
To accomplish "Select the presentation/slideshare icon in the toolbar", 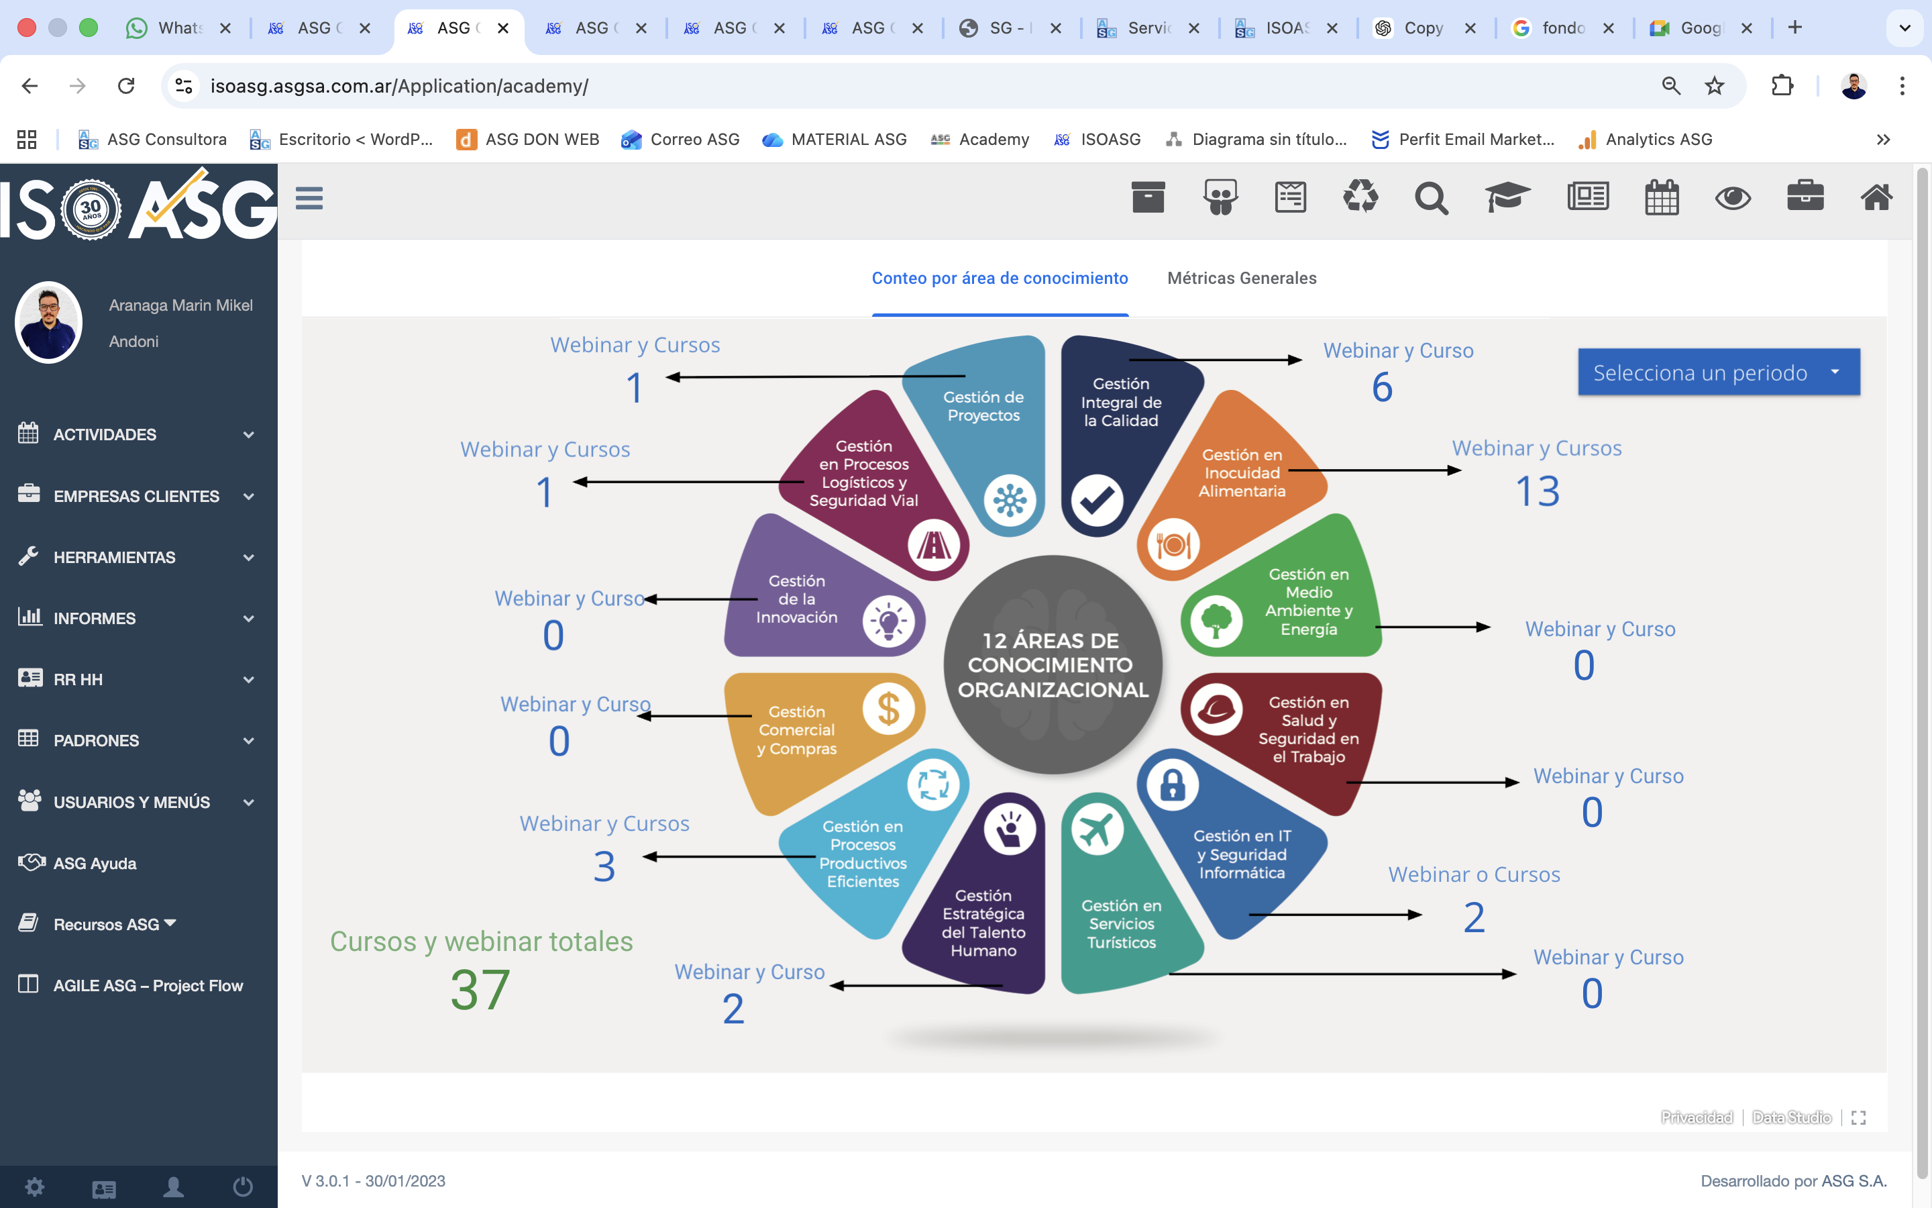I will (x=1219, y=197).
